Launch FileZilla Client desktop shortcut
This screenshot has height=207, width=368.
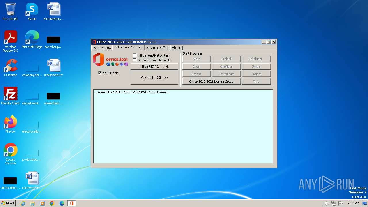10,96
